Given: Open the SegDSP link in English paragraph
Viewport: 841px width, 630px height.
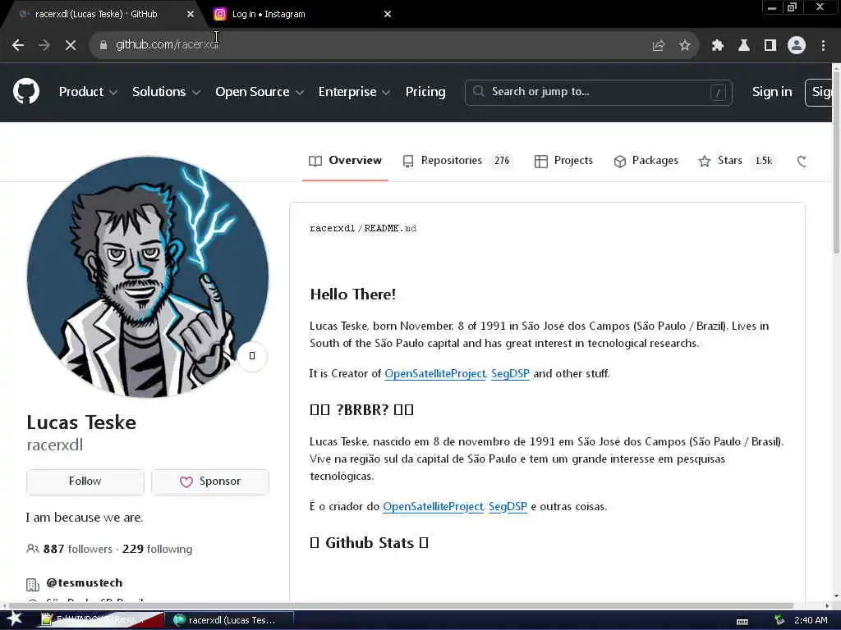Looking at the screenshot, I should pyautogui.click(x=510, y=373).
